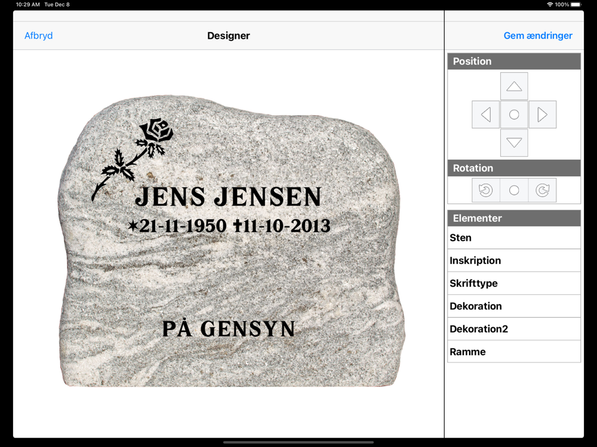Move element down with the down arrow
Image resolution: width=597 pixels, height=447 pixels.
pyautogui.click(x=514, y=143)
